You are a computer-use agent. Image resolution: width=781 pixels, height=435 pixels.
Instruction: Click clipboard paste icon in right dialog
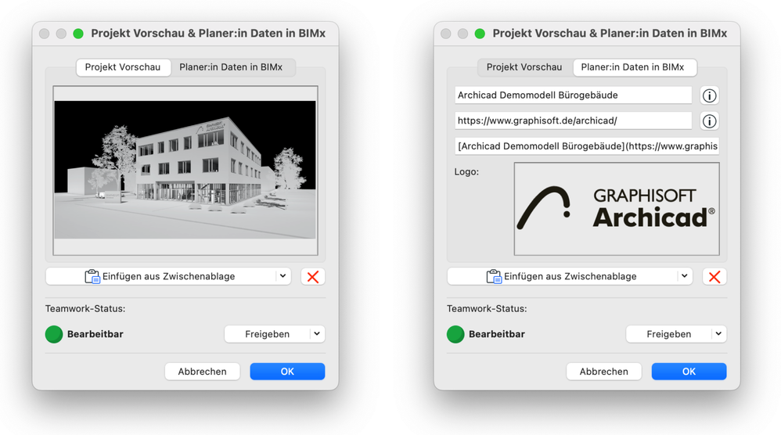point(494,276)
